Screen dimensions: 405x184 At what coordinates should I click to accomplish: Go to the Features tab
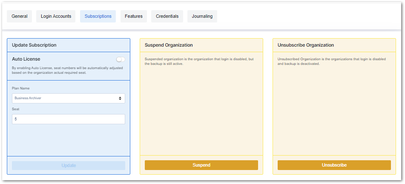[134, 17]
